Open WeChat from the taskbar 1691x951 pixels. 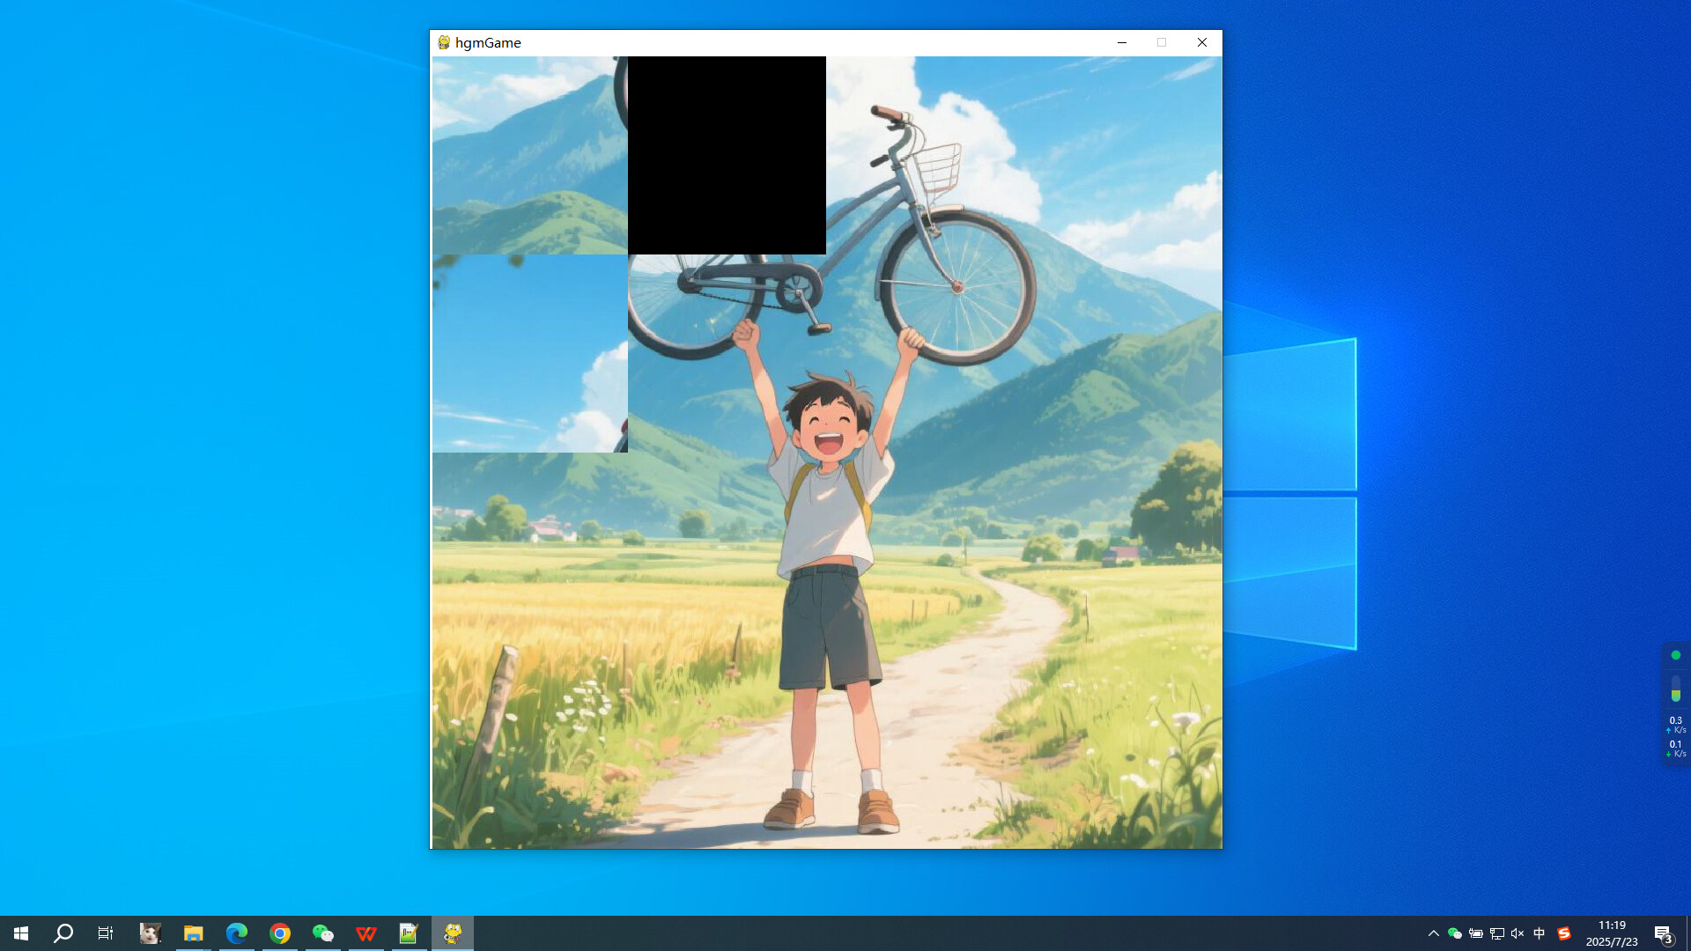[323, 933]
